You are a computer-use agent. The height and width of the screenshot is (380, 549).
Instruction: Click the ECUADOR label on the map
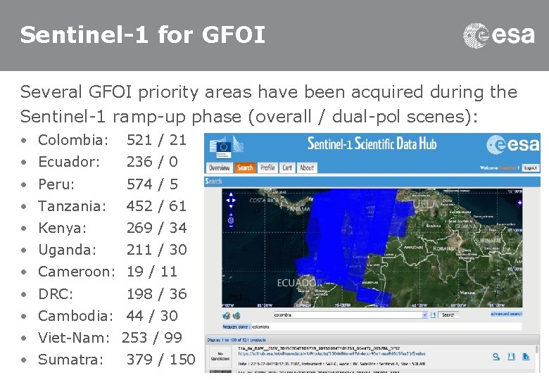coord(299,283)
